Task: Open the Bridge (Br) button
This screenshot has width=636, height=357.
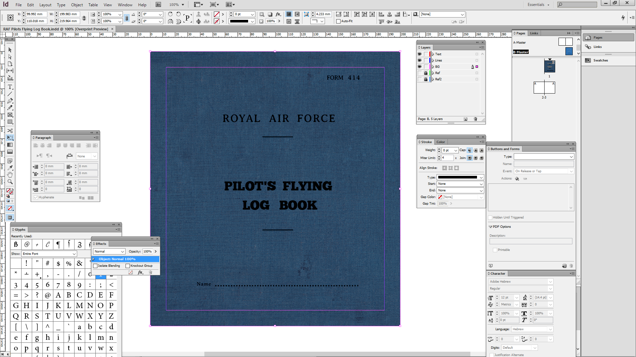Action: coord(158,5)
